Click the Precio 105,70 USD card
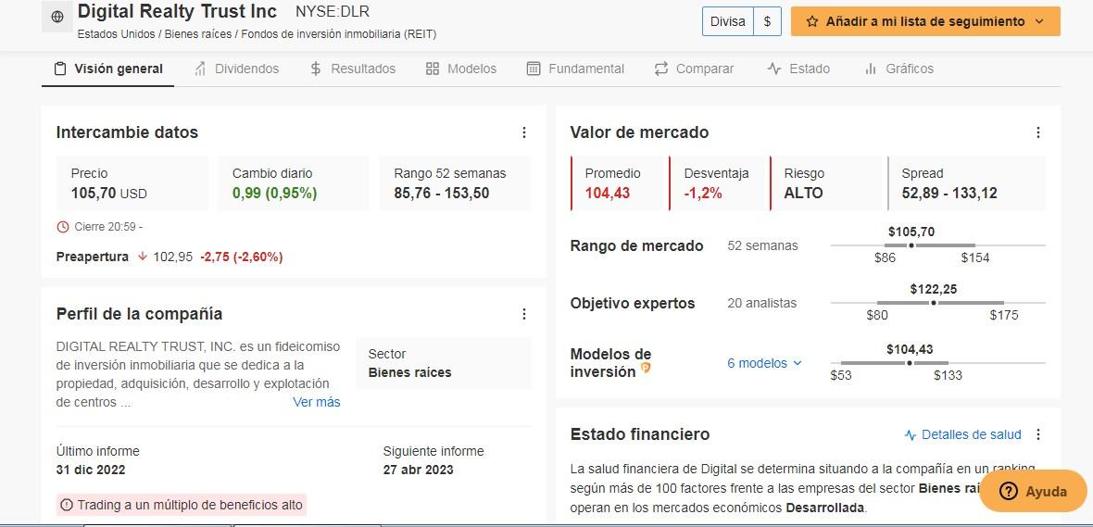Screen dimensions: 1093x527 point(132,183)
